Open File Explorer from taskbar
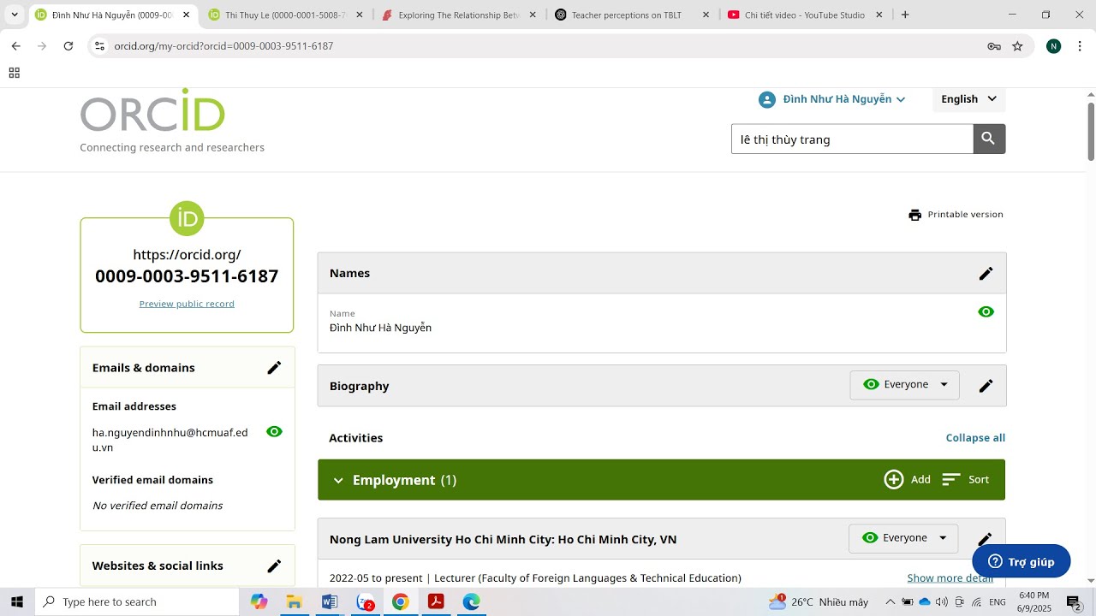This screenshot has height=616, width=1096. coord(294,602)
